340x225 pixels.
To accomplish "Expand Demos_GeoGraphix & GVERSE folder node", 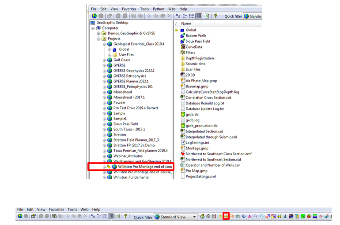I will pos(98,34).
